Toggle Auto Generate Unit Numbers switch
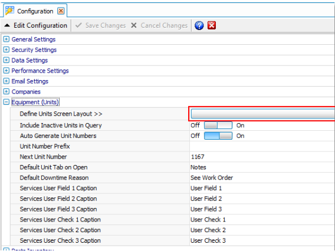 (218, 136)
